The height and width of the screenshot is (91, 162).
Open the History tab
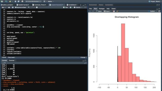pyautogui.click(x=101, y=5)
